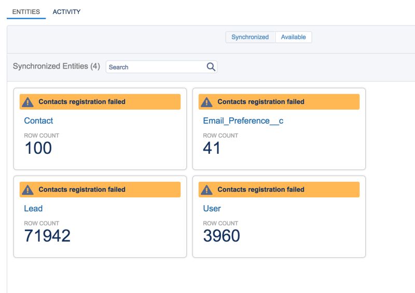Open the User entity link
Image resolution: width=415 pixels, height=293 pixels.
[212, 208]
